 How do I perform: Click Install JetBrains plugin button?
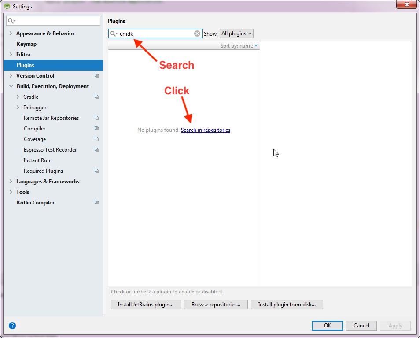(146, 305)
